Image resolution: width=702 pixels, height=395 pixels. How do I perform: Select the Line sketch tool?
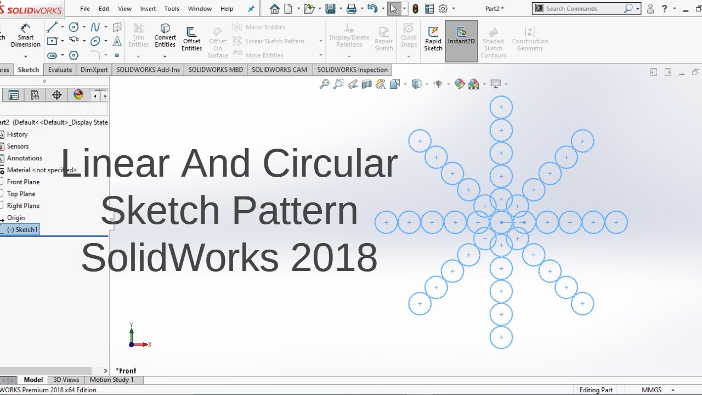point(52,27)
